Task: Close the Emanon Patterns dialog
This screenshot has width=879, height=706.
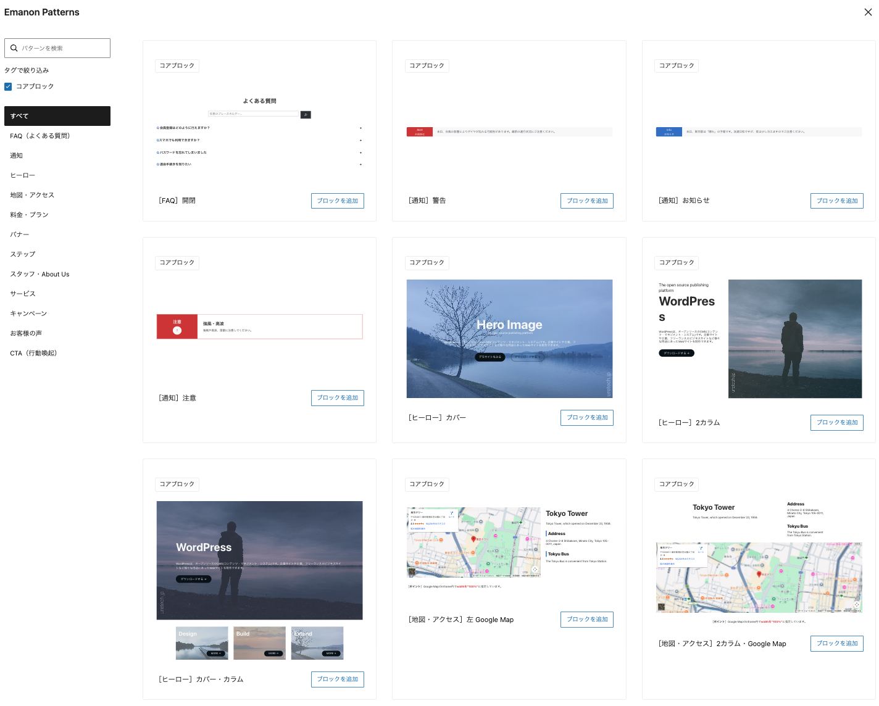Action: (x=868, y=12)
